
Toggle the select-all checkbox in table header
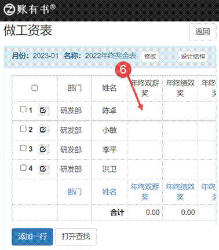(34, 88)
